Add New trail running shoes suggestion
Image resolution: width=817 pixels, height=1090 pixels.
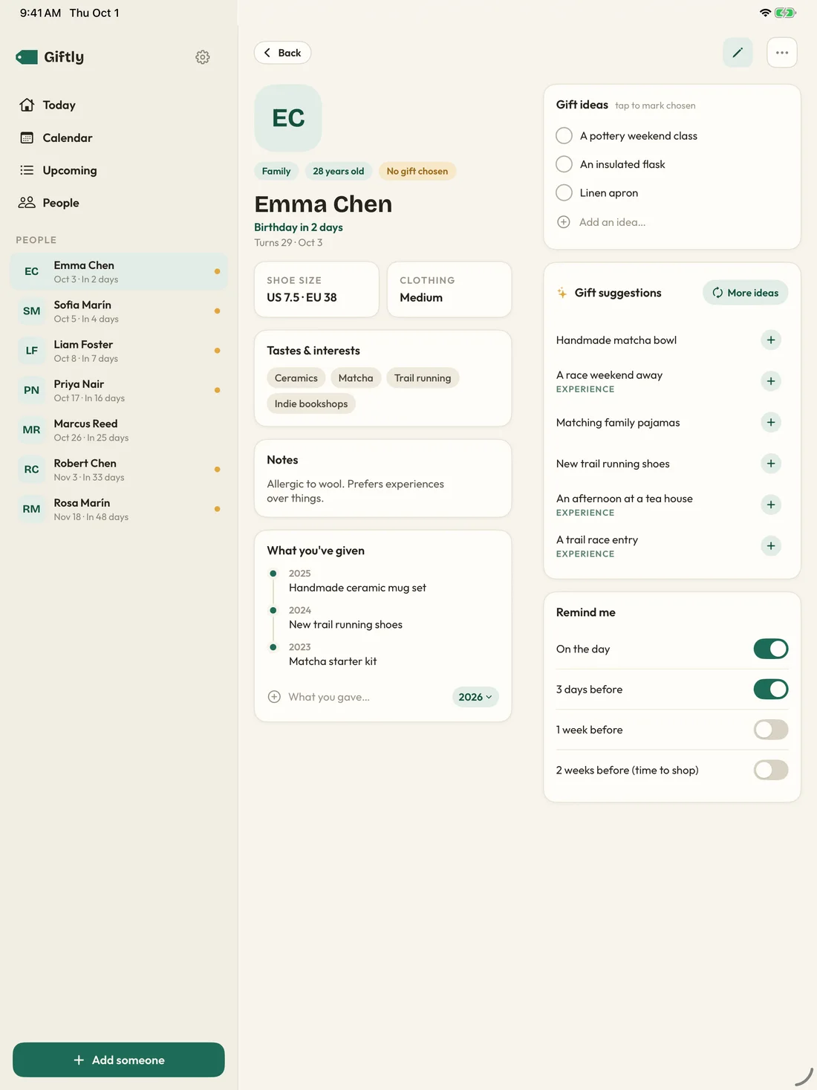tap(771, 464)
